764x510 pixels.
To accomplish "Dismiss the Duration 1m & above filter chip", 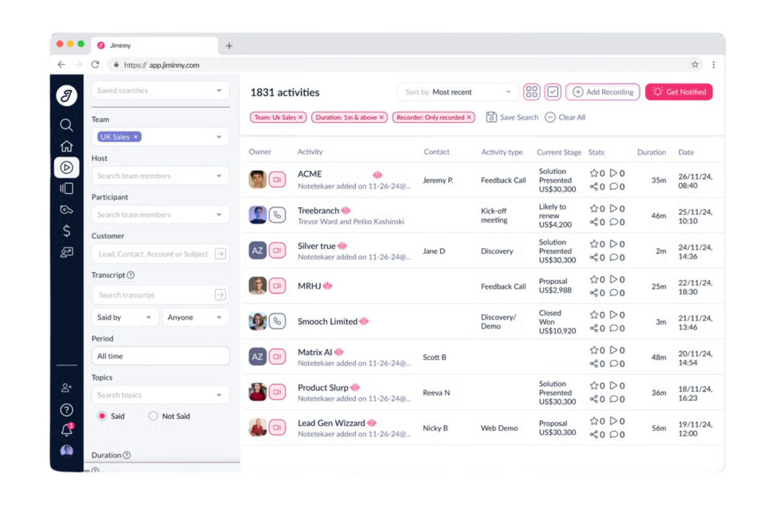I will pos(381,117).
